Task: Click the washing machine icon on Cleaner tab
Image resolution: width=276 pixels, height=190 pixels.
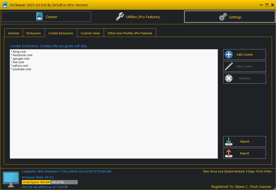Action: click(39, 16)
